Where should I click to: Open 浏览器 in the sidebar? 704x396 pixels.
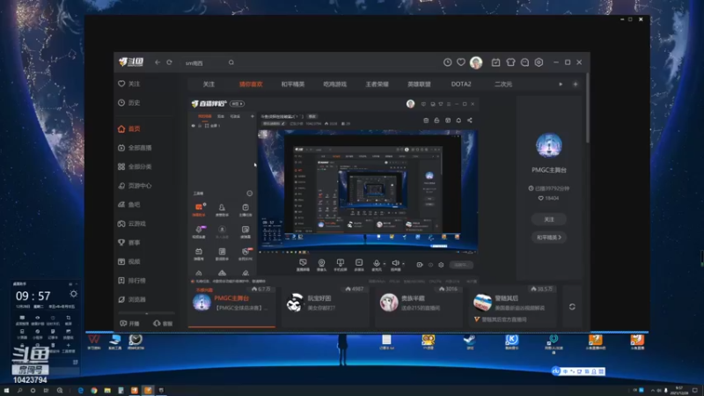click(132, 299)
